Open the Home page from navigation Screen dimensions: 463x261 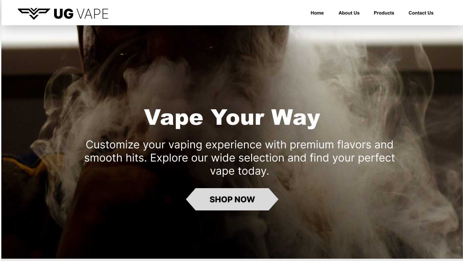point(317,13)
